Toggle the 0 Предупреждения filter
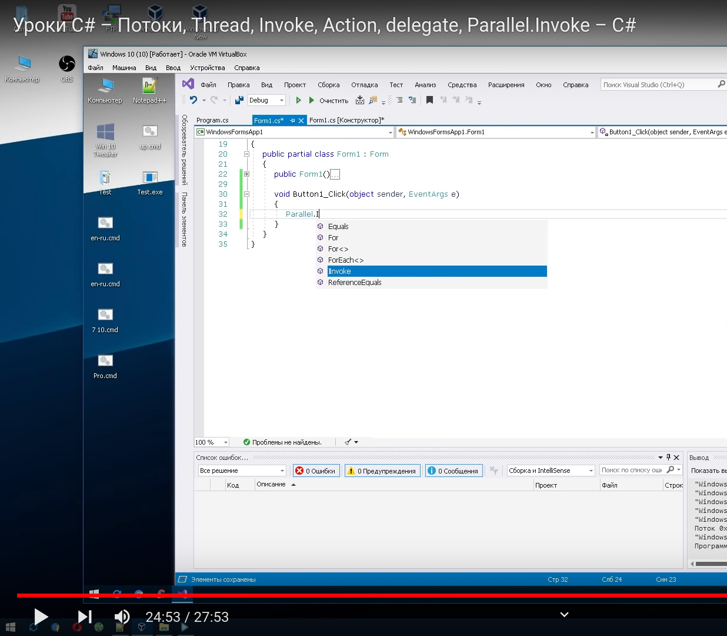727x636 pixels. (x=382, y=471)
